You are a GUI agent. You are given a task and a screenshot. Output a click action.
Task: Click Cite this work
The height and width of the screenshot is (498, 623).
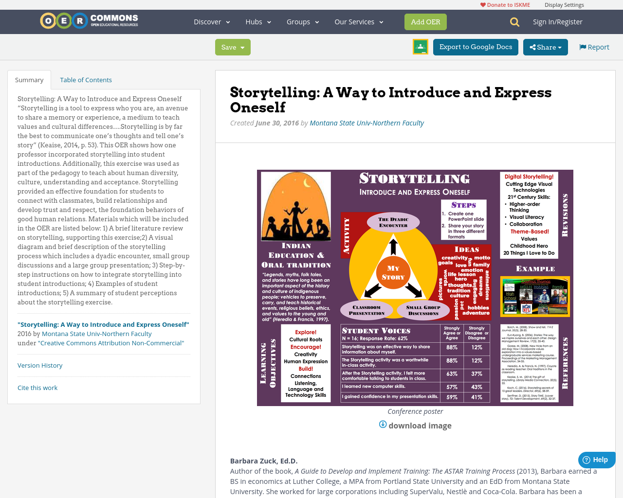37,387
